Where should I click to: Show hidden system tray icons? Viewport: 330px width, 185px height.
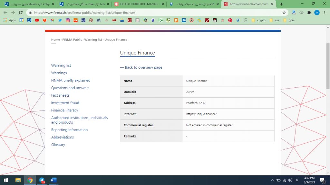(273, 180)
